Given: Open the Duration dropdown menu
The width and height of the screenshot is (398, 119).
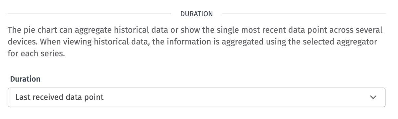Looking at the screenshot, I should tap(196, 97).
